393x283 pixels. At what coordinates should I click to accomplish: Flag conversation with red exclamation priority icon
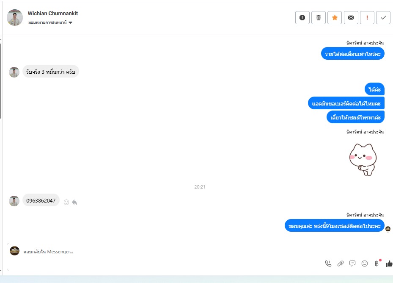[367, 17]
